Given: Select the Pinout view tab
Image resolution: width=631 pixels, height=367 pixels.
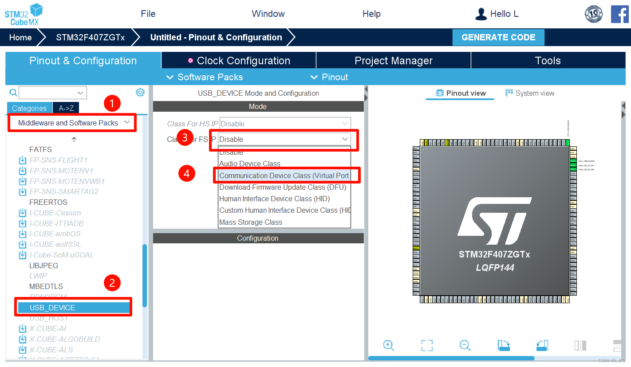Looking at the screenshot, I should coord(461,93).
